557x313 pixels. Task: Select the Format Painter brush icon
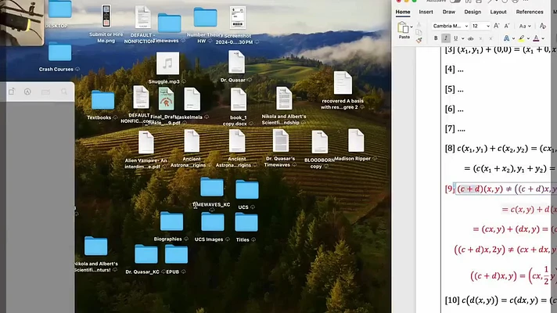click(419, 40)
